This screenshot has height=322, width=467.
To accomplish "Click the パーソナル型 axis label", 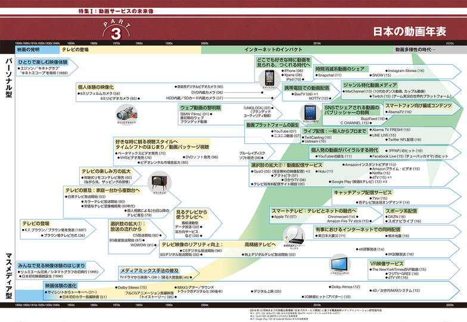I will (x=8, y=83).
